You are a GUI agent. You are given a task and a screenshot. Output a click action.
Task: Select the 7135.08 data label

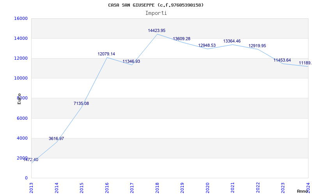pos(81,103)
